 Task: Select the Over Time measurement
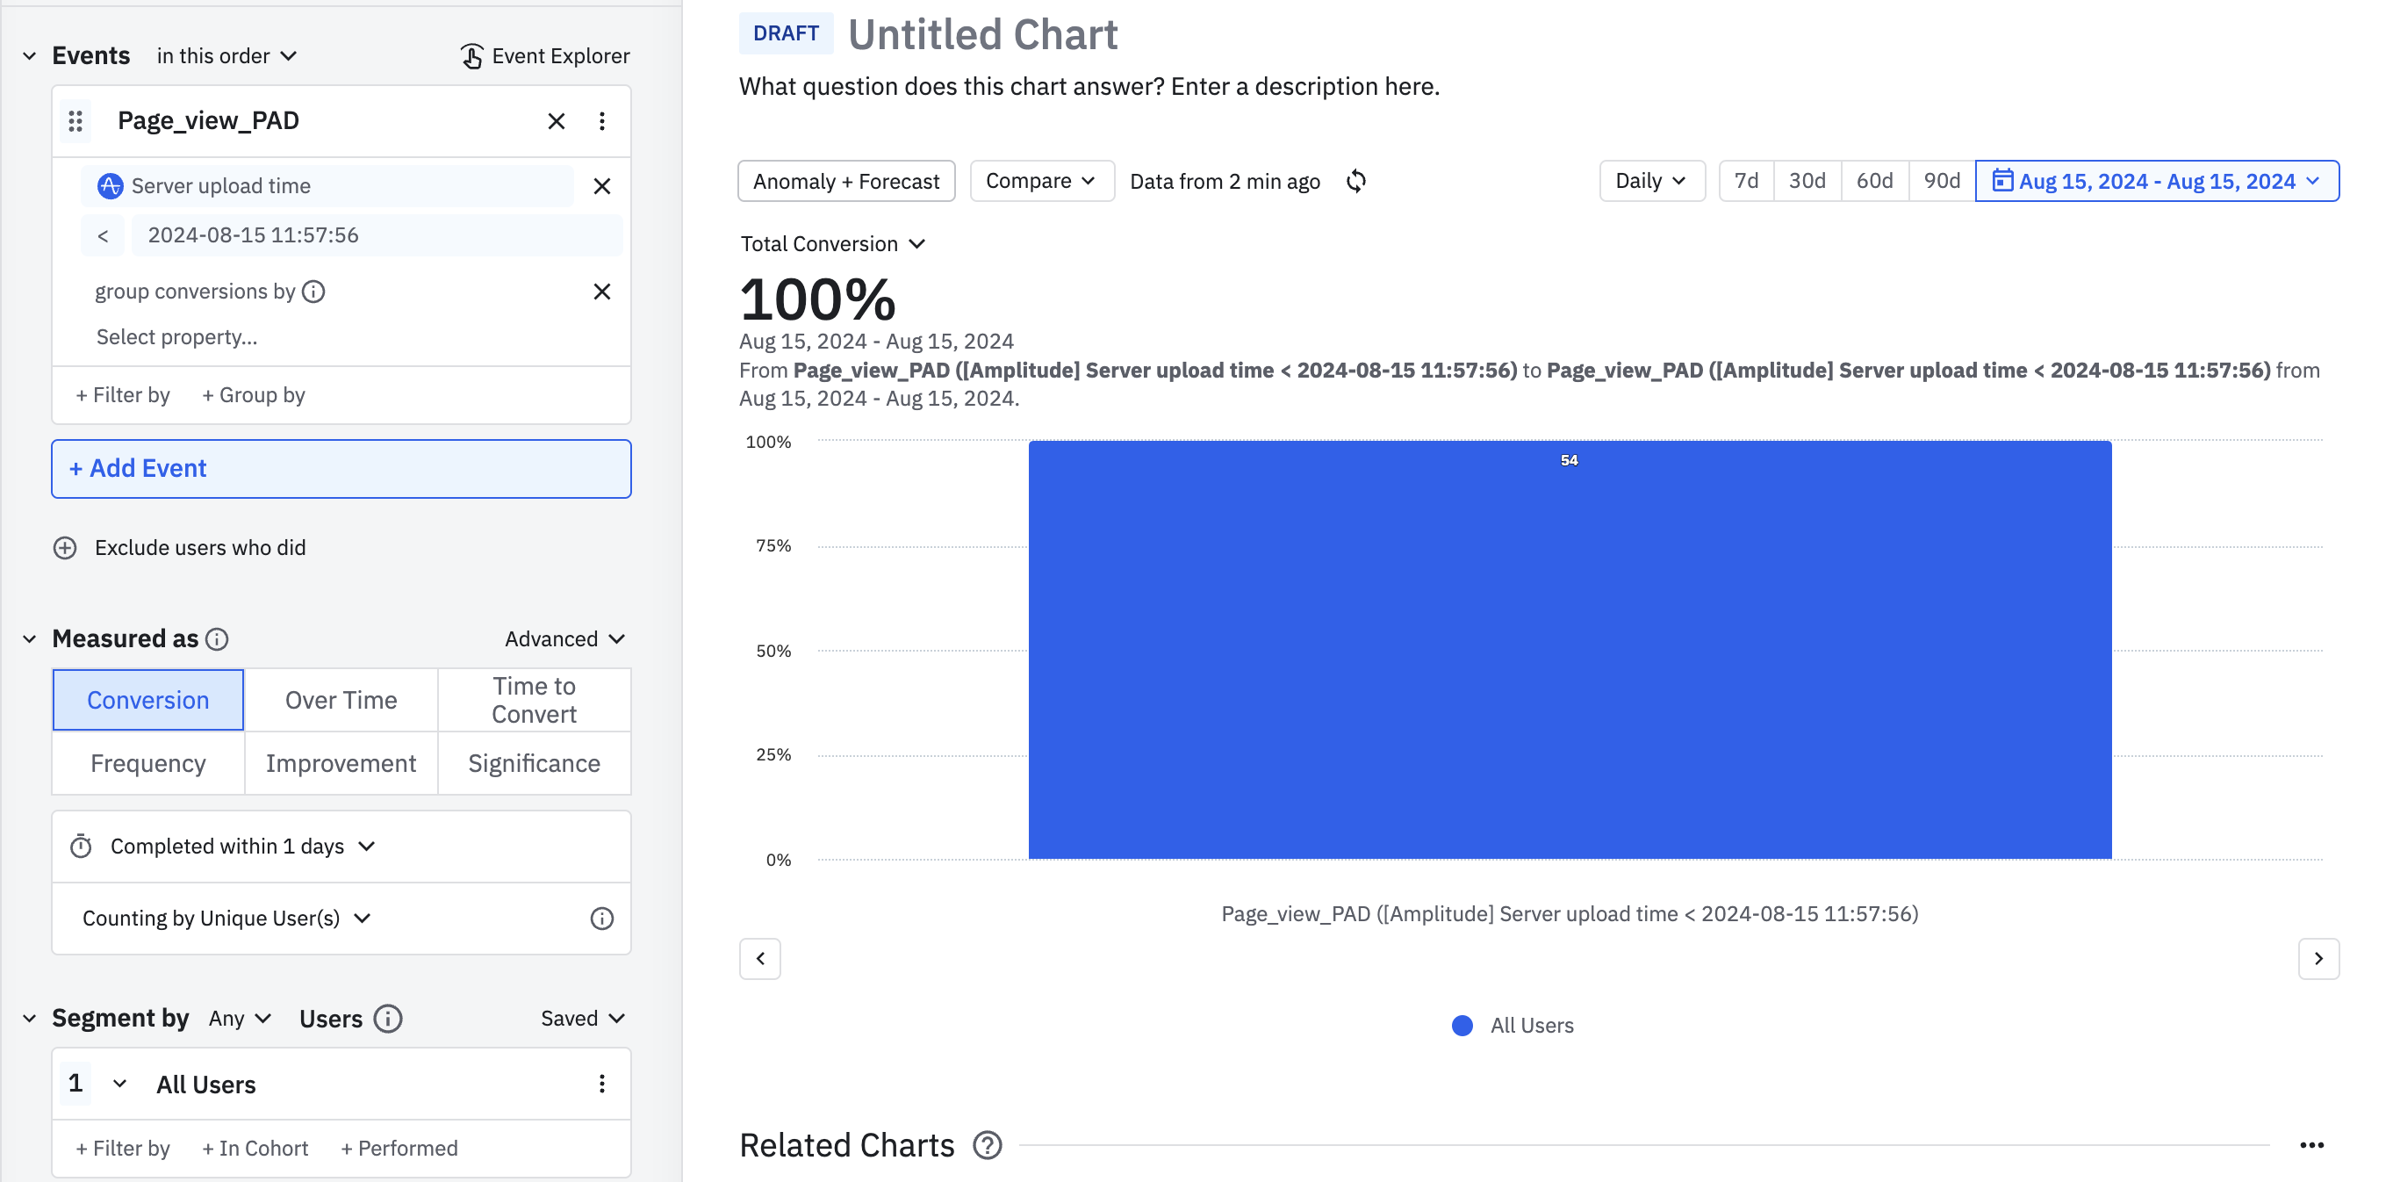341,700
